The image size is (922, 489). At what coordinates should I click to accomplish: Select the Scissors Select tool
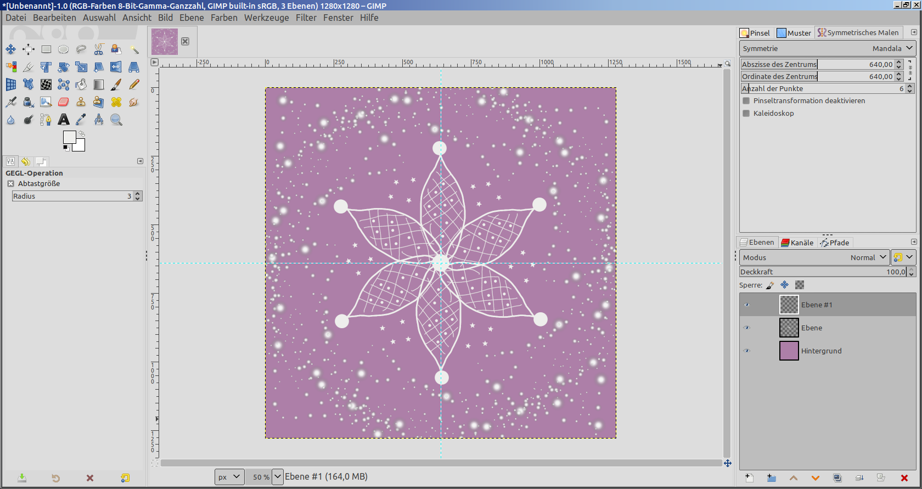(x=99, y=49)
